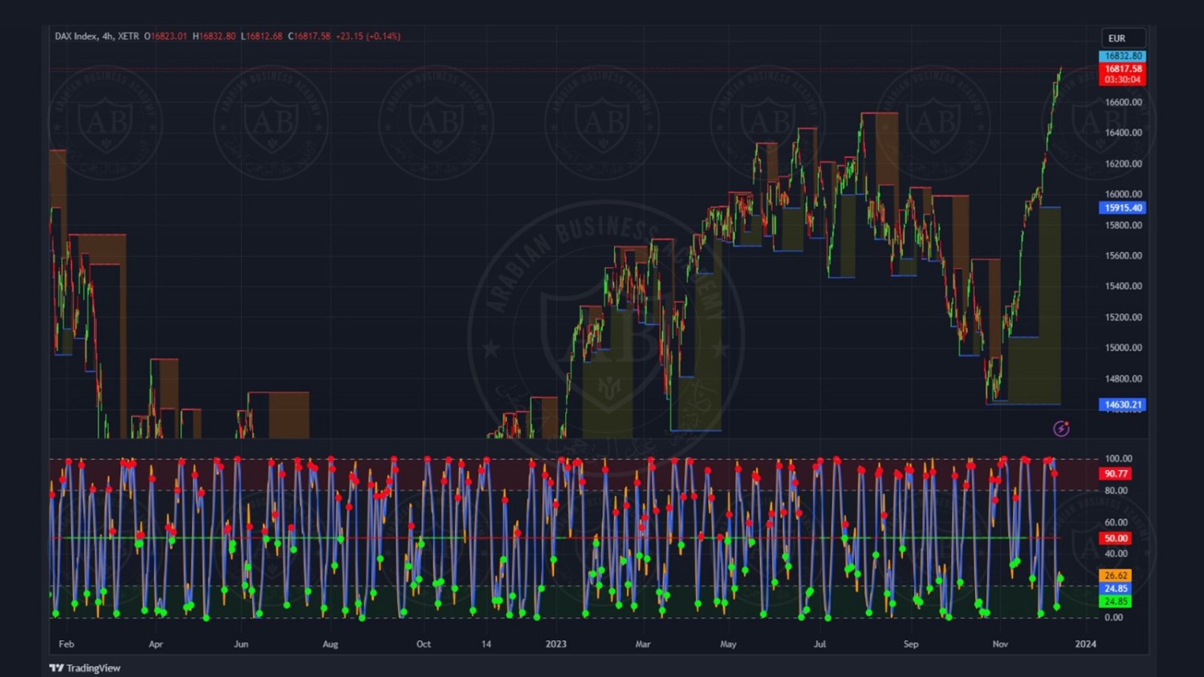Click the red 50.00 midline label
Screen dimensions: 1204x677
[1116, 538]
